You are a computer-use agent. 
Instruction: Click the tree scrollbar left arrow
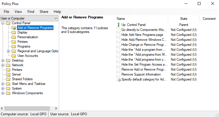pos(2,108)
